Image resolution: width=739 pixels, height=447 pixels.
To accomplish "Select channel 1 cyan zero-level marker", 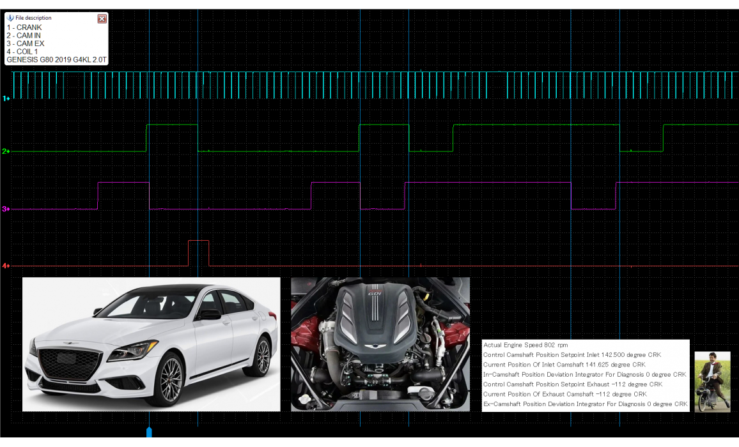I will [x=6, y=98].
